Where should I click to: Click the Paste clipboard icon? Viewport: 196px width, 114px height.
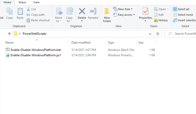tap(20, 11)
